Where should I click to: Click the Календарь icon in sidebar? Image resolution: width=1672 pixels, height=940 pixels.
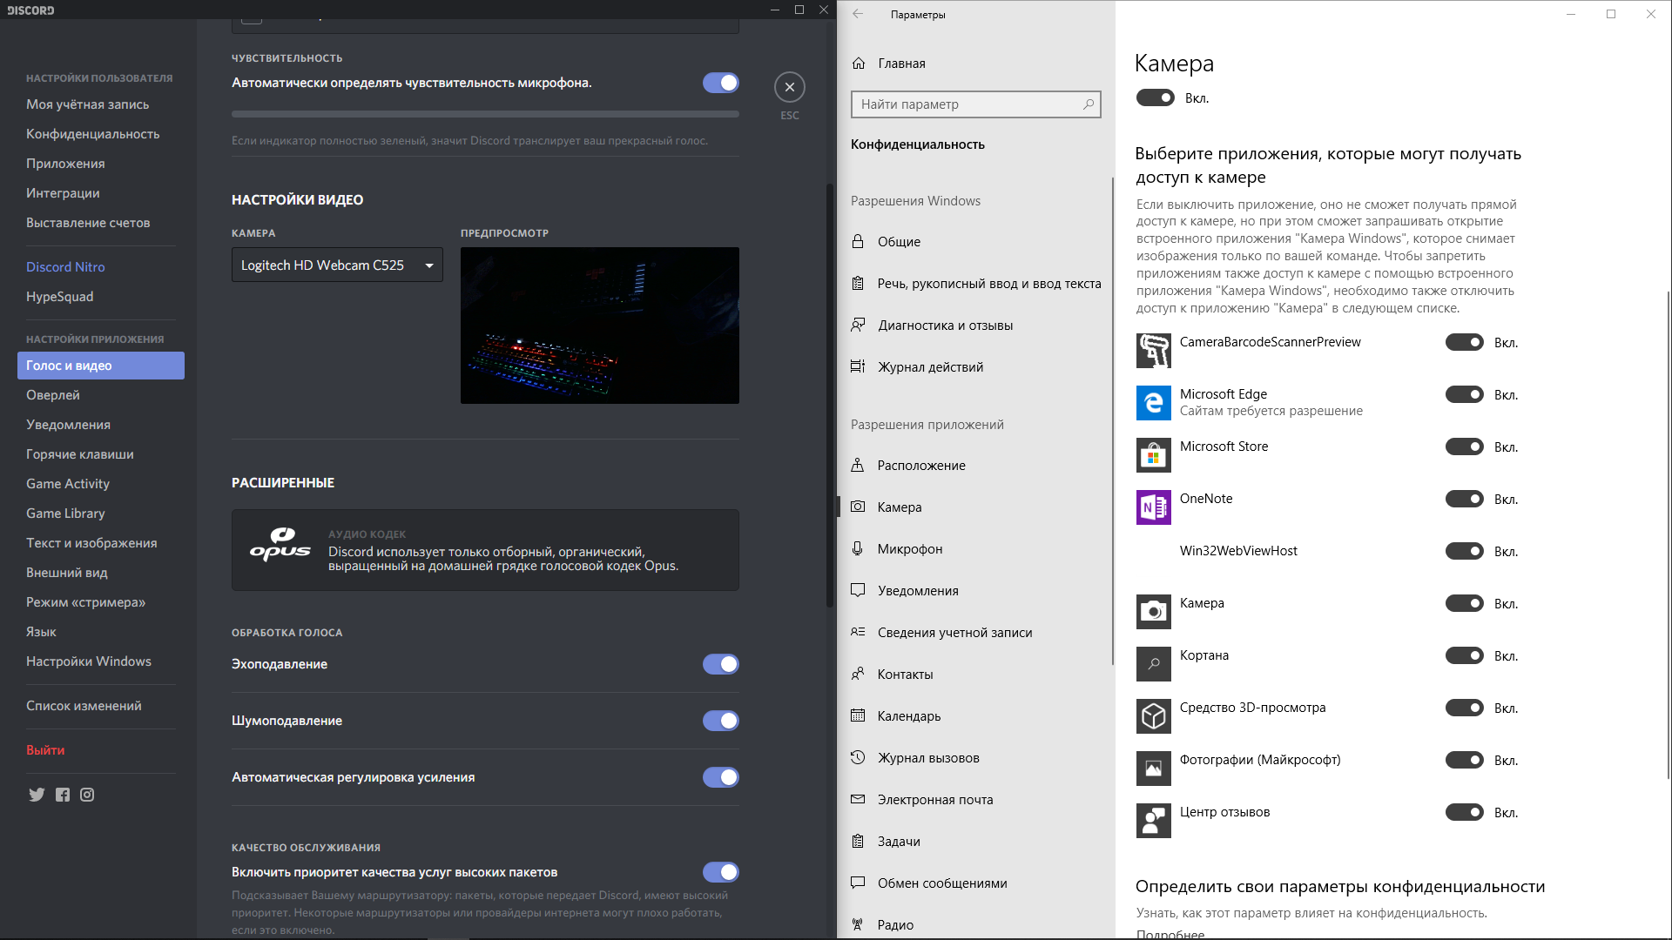click(x=858, y=715)
